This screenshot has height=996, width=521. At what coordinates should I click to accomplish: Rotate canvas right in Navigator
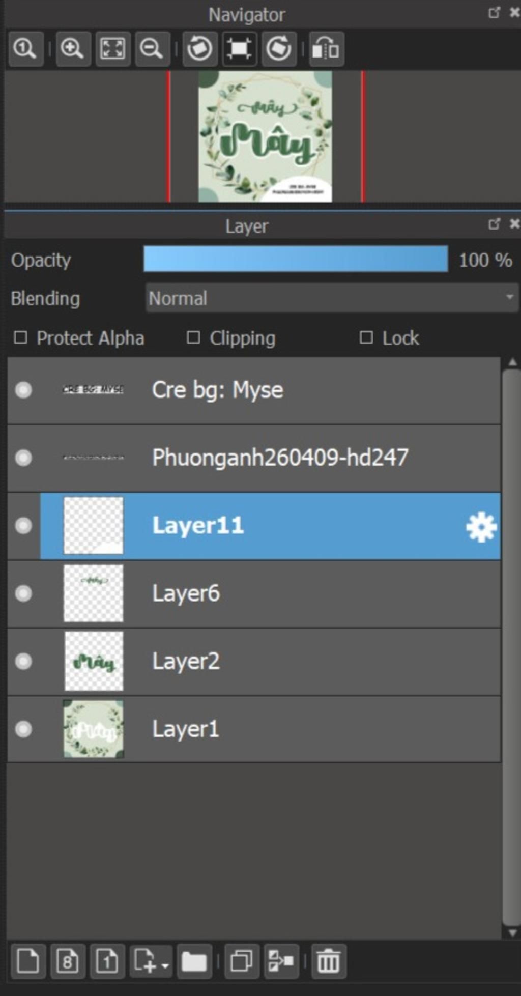pos(279,49)
